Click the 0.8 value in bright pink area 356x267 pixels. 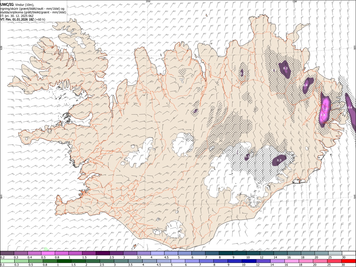(x=323, y=115)
